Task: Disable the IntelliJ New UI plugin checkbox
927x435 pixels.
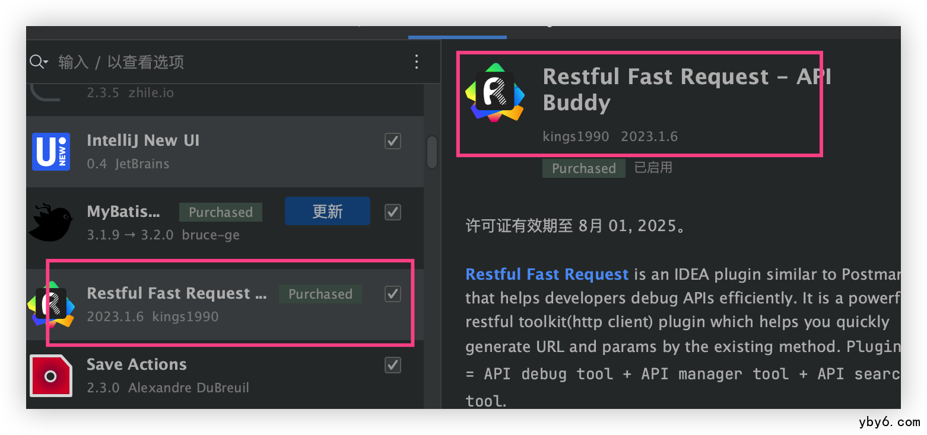Action: coord(393,141)
